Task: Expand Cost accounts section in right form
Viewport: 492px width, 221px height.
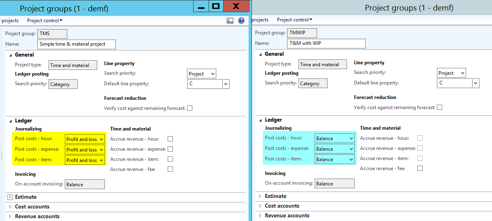Action: click(260, 206)
